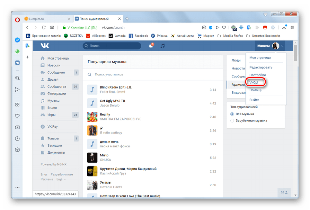
Task: Select the Люди search category
Action: 236,60
